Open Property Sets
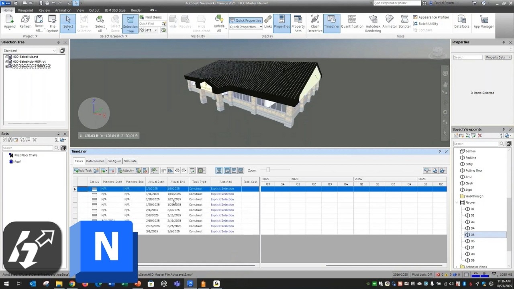This screenshot has height=289, width=514. click(x=298, y=24)
